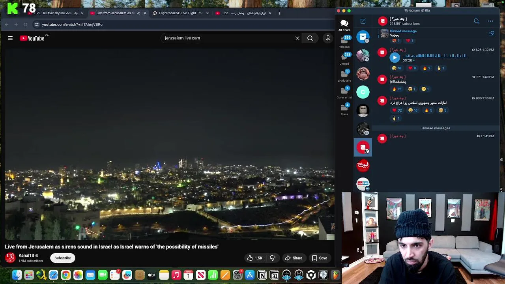The image size is (505, 284).
Task: Clear the 'jerusalem live cam' search text
Action: (297, 38)
